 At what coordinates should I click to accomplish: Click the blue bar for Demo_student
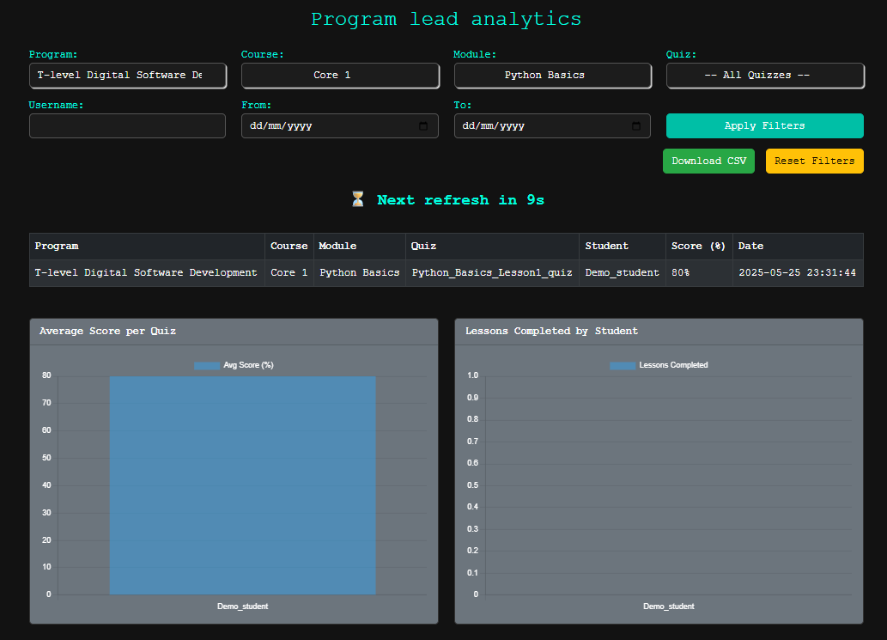coord(242,485)
